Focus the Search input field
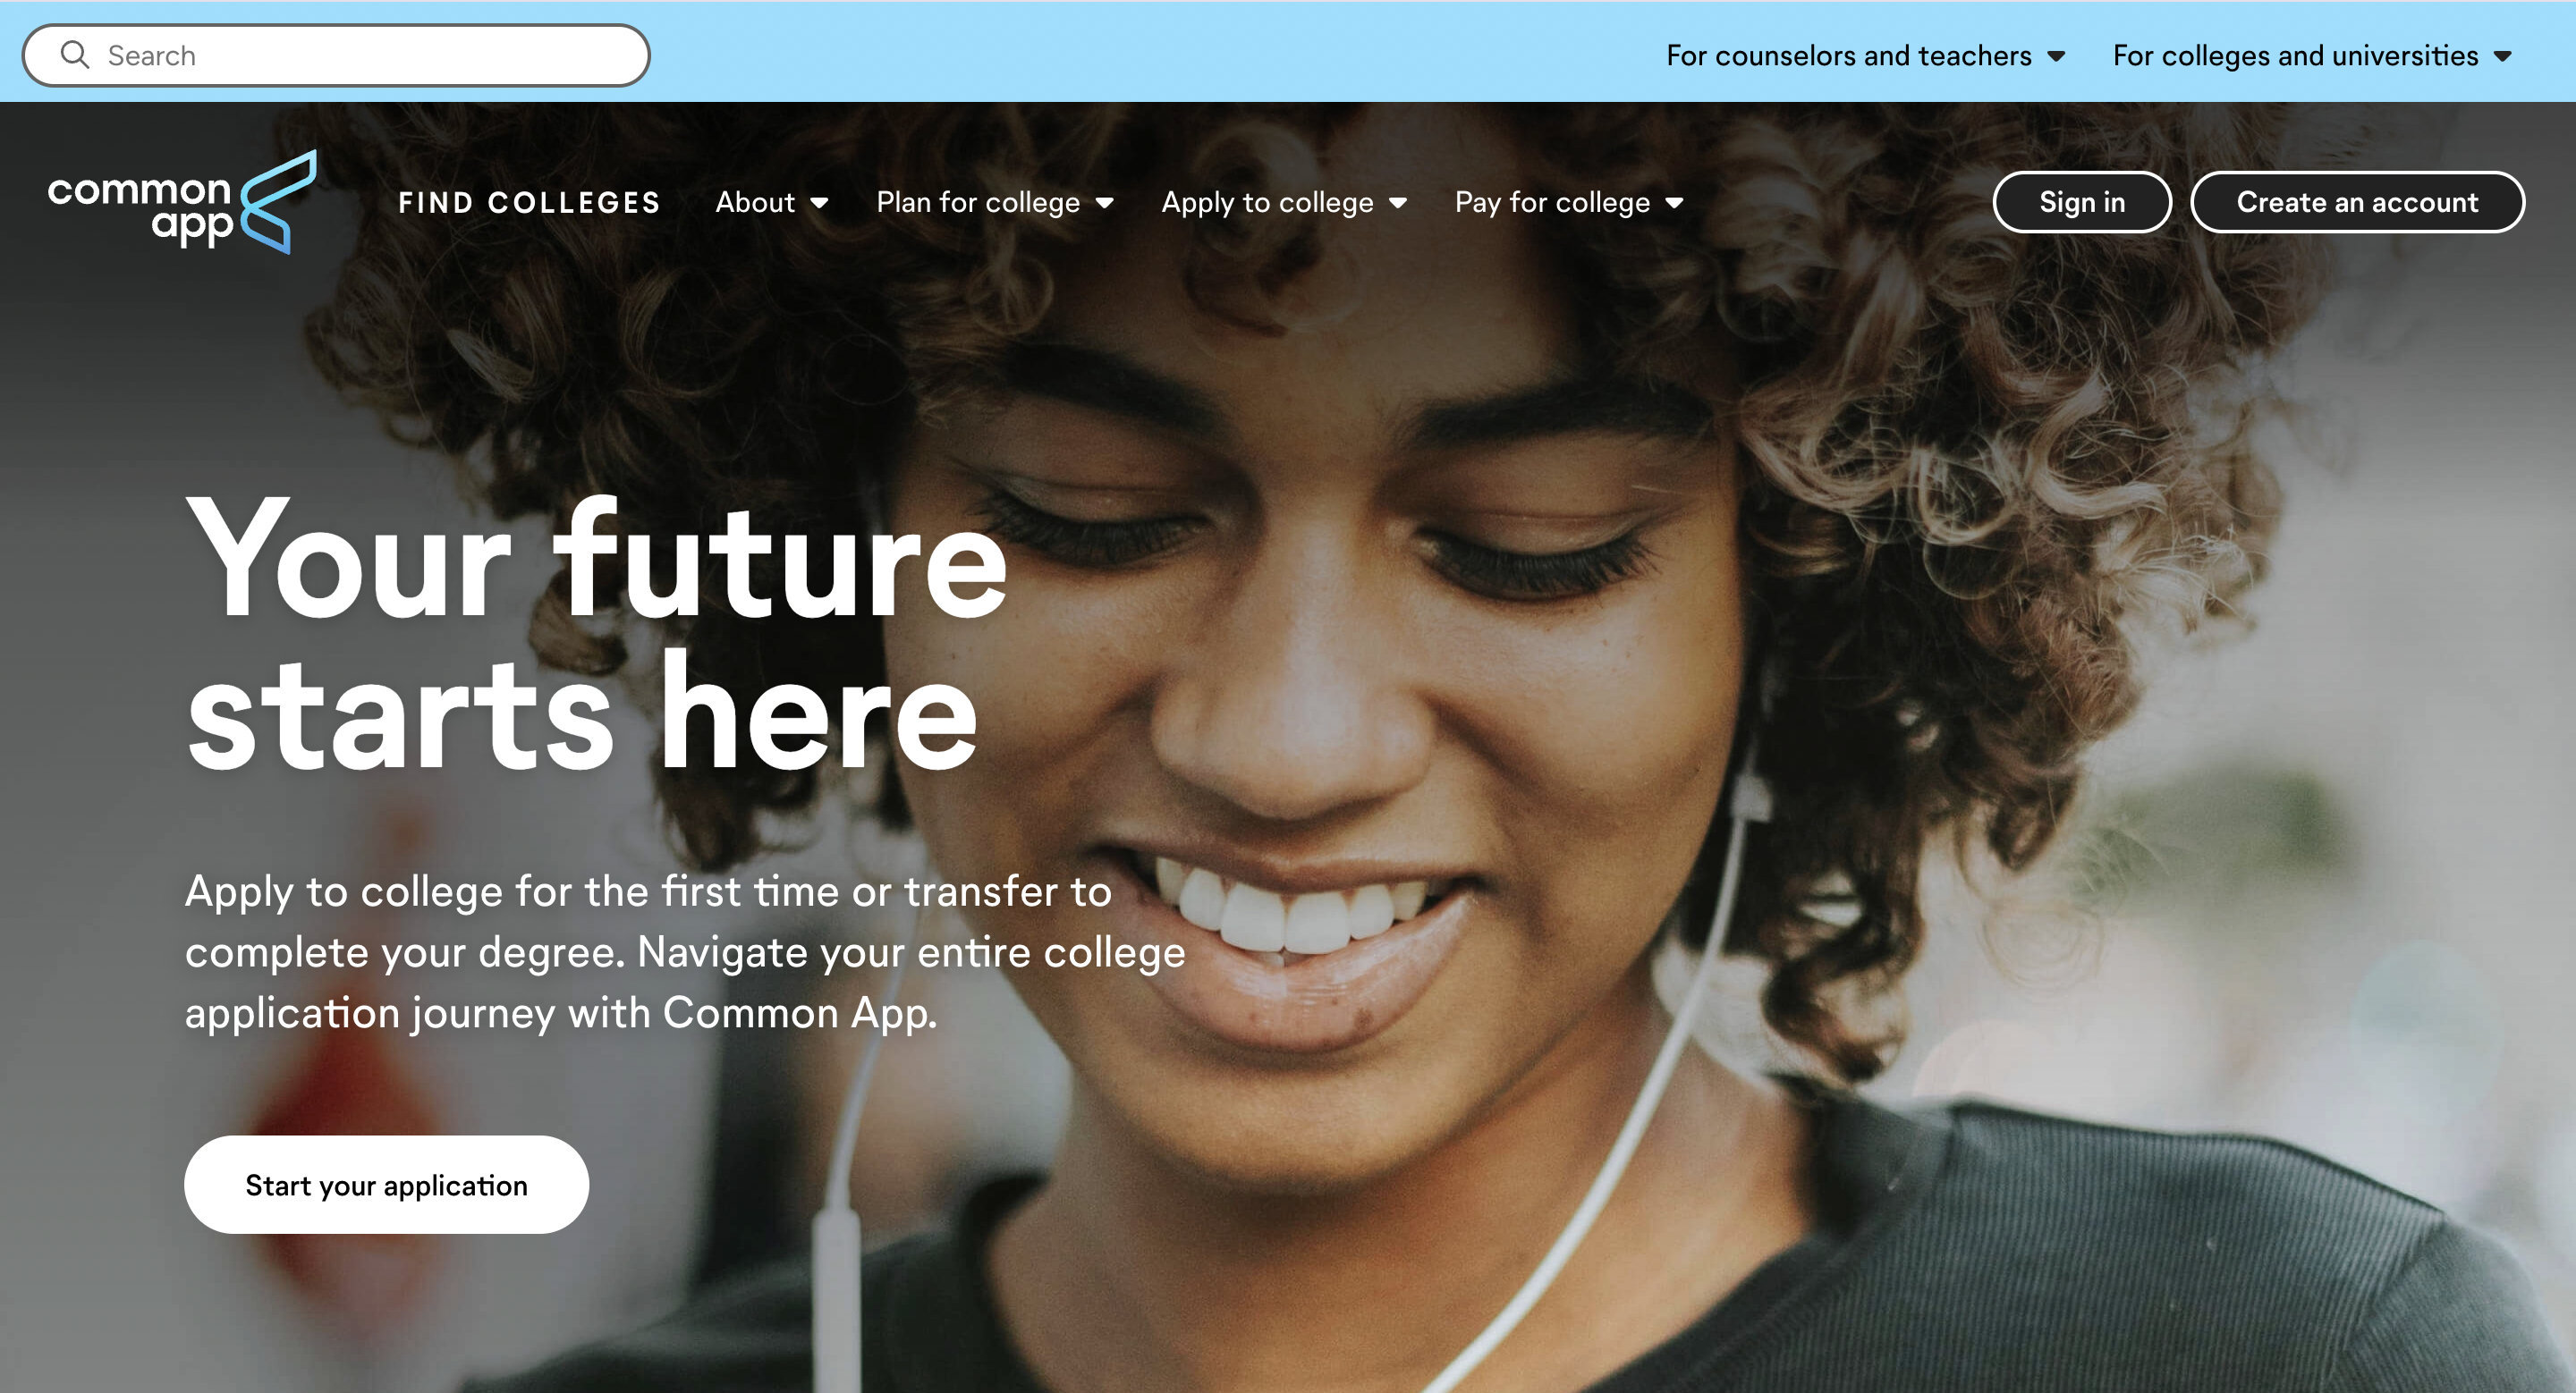 [336, 55]
